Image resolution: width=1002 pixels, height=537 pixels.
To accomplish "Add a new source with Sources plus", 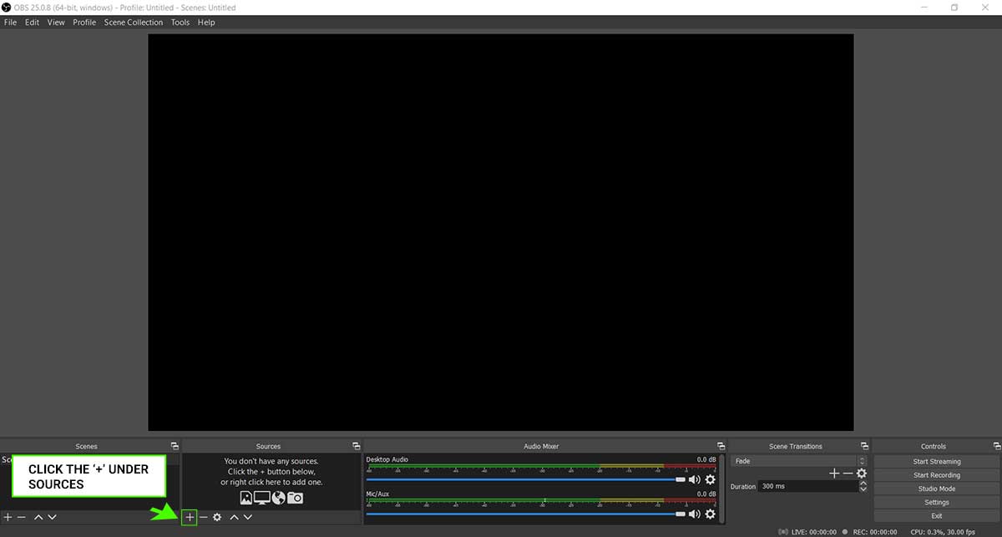I will pyautogui.click(x=190, y=518).
